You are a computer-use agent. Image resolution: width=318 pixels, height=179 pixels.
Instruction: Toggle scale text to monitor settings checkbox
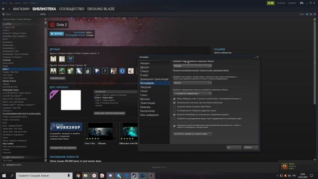pos(174,98)
